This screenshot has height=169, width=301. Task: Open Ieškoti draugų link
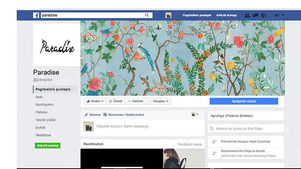[227, 15]
